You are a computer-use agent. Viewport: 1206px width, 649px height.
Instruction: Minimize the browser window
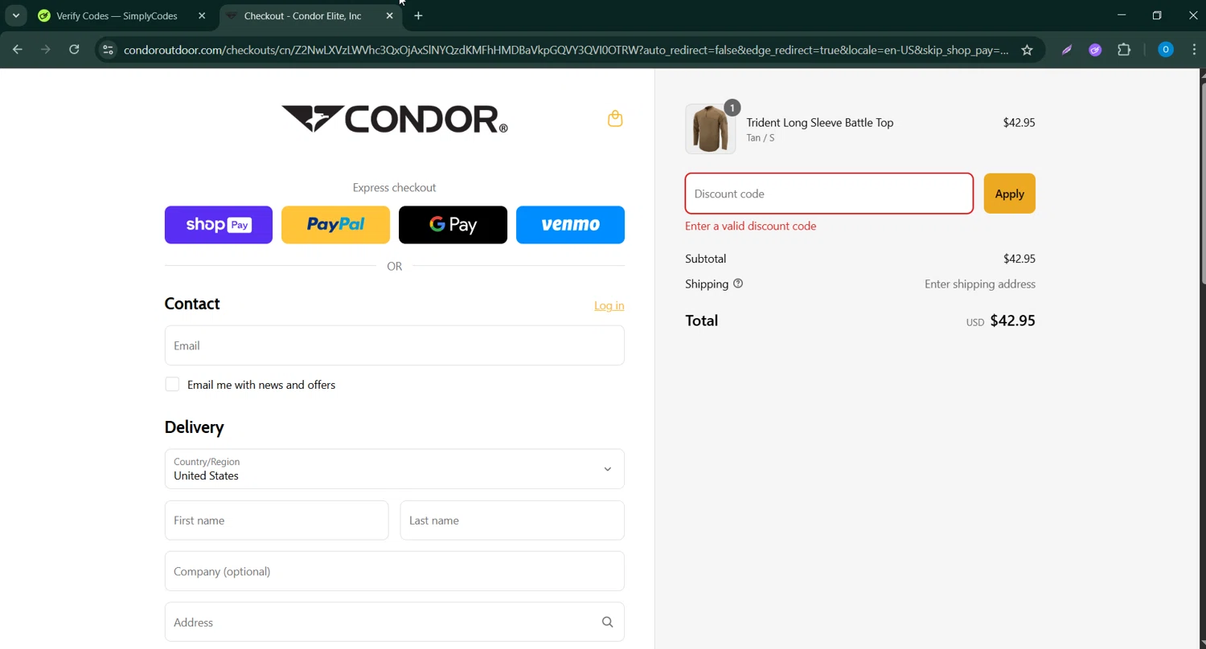click(1122, 15)
